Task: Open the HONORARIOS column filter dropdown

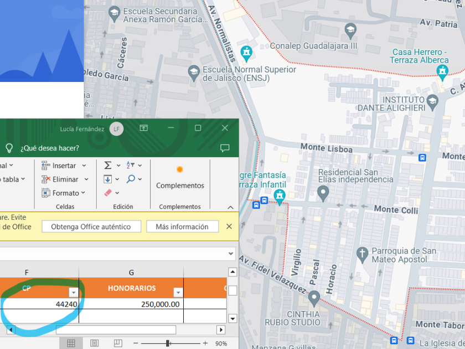Action: coord(178,292)
